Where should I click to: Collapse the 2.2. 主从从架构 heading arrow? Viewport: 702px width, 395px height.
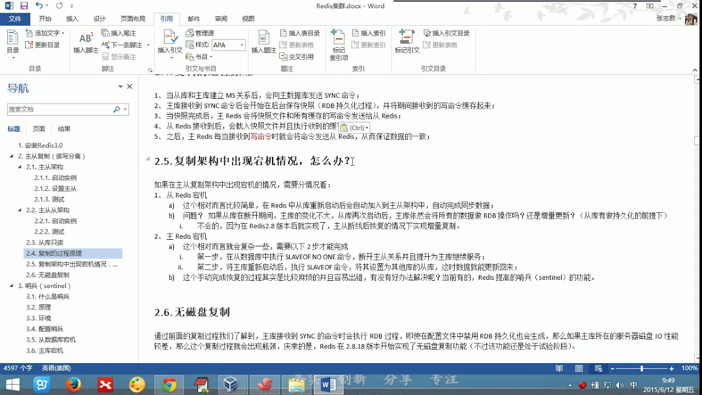pos(20,210)
